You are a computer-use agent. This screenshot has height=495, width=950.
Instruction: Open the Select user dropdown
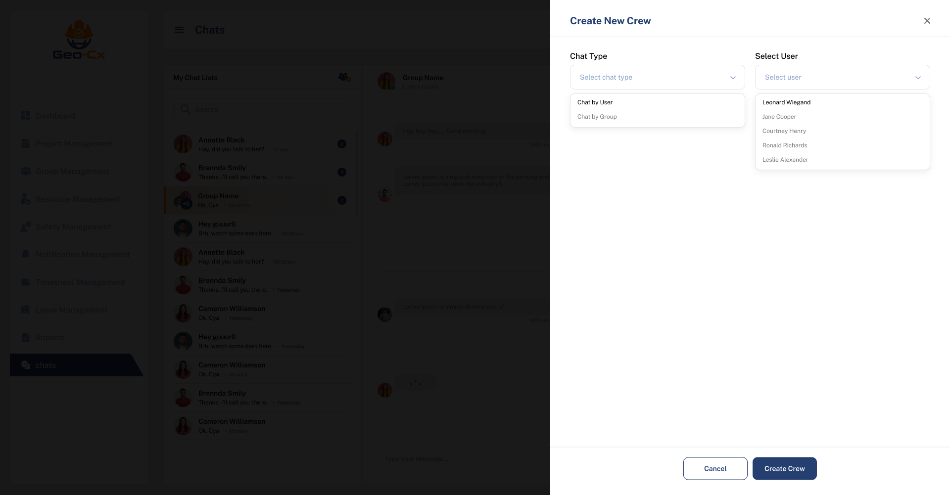tap(842, 77)
